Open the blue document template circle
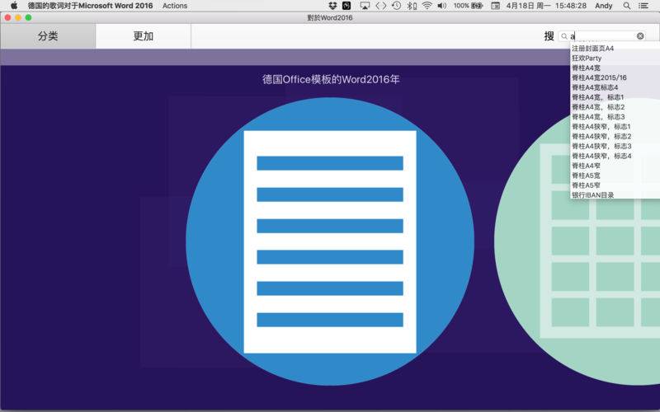This screenshot has height=412, width=660. [330, 241]
